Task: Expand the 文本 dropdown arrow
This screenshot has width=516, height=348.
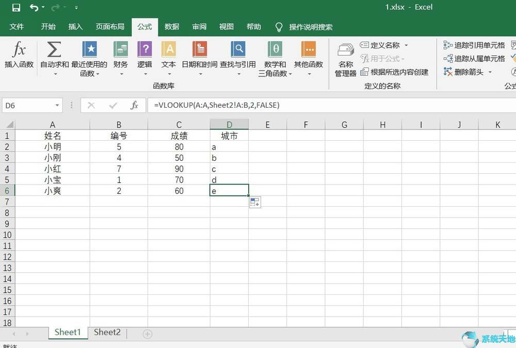Action: click(x=169, y=74)
